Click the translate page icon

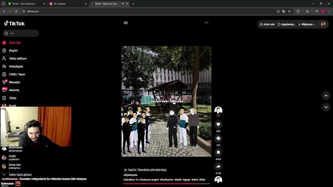[284, 11]
